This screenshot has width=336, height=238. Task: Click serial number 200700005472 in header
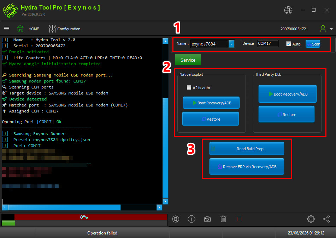293,29
